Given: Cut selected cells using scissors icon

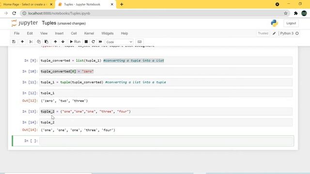Looking at the screenshot, I should [31, 42].
